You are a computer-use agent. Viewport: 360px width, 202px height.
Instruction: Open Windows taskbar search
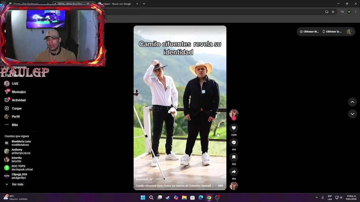151,198
